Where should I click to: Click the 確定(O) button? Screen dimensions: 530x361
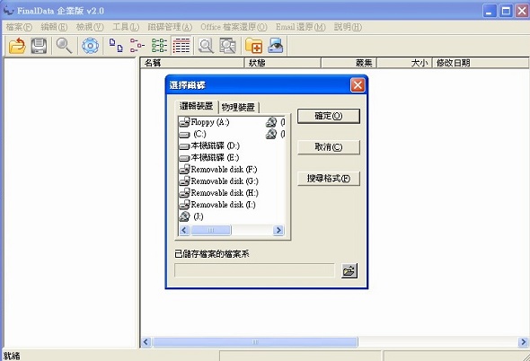329,116
